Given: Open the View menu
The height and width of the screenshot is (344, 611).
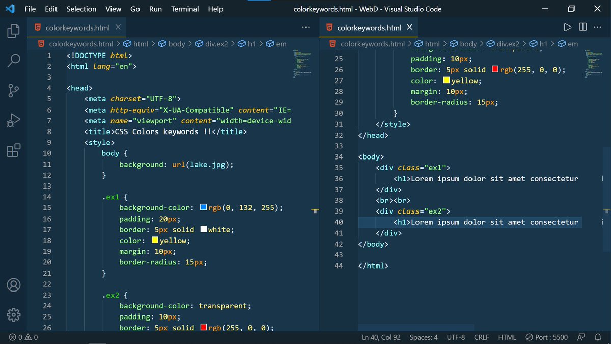Looking at the screenshot, I should click(x=114, y=9).
